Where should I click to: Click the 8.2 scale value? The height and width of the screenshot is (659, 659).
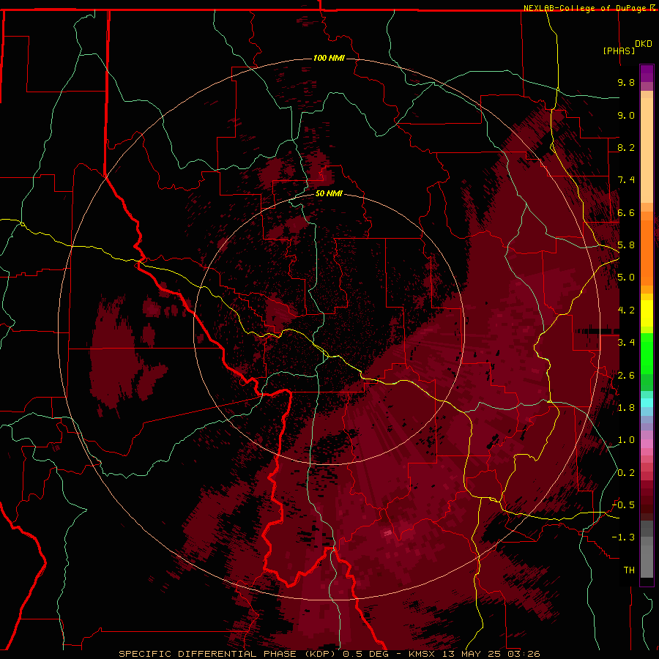pyautogui.click(x=626, y=147)
